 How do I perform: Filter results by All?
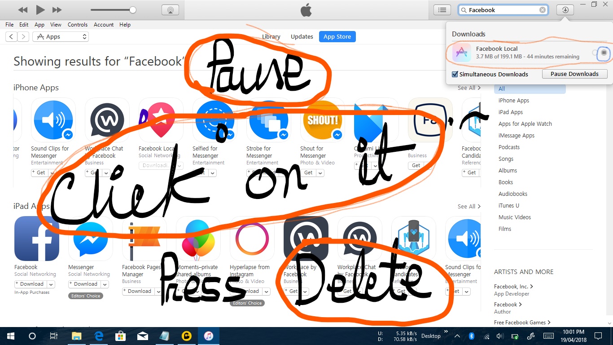coord(530,88)
